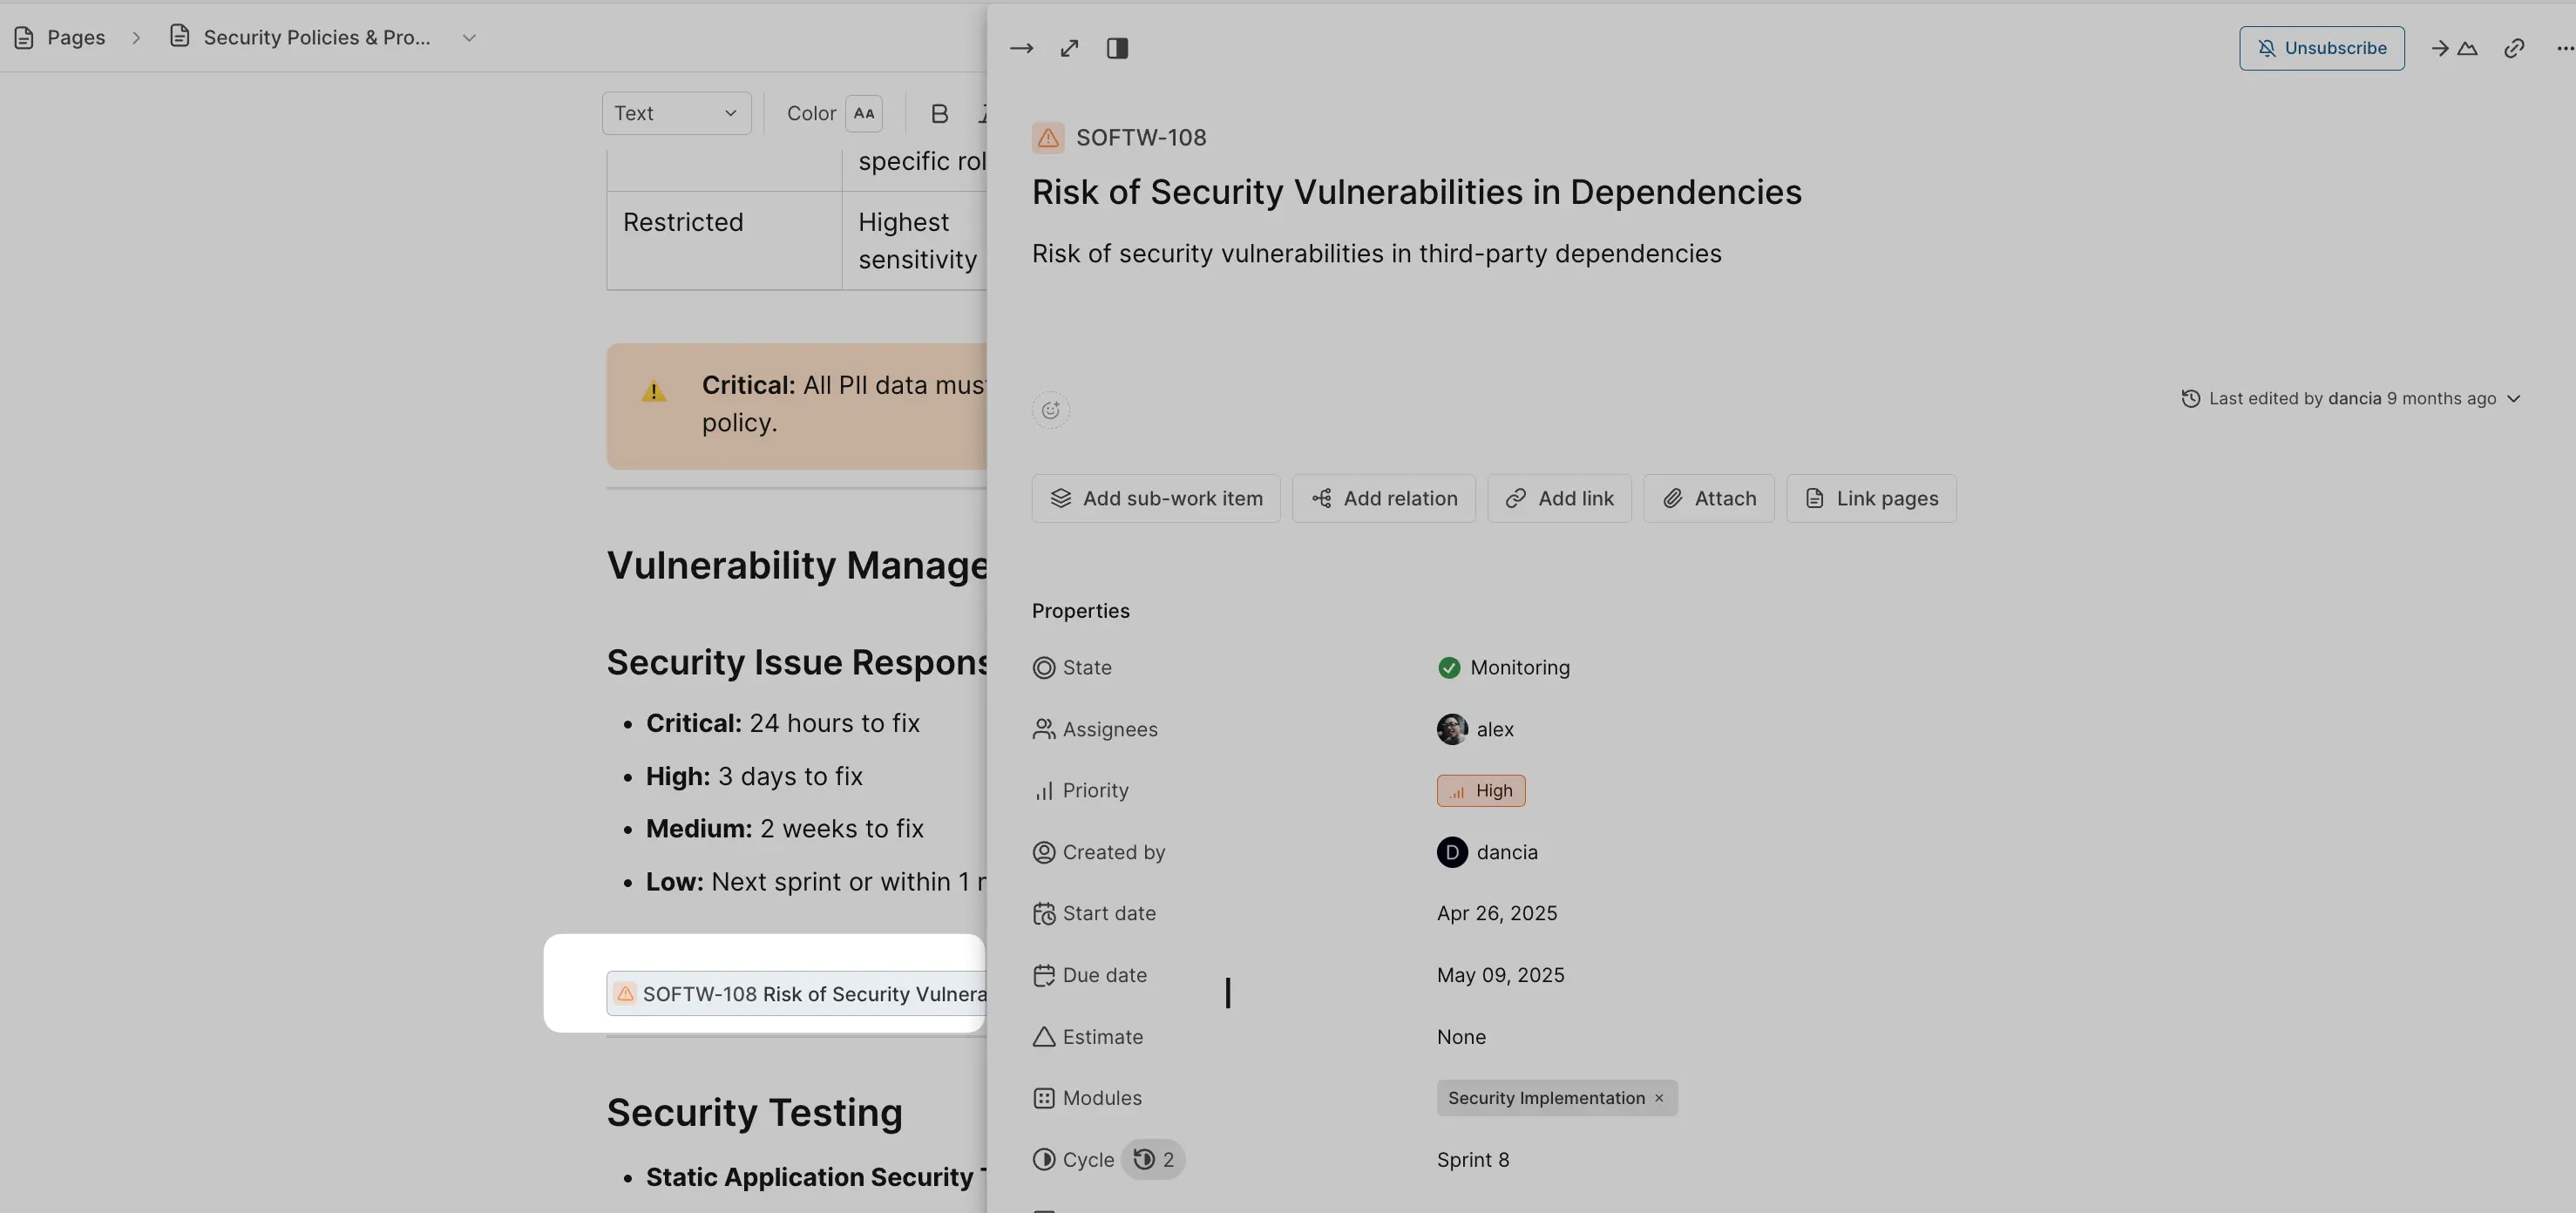Remove Security Implementation module tag

point(1659,1098)
